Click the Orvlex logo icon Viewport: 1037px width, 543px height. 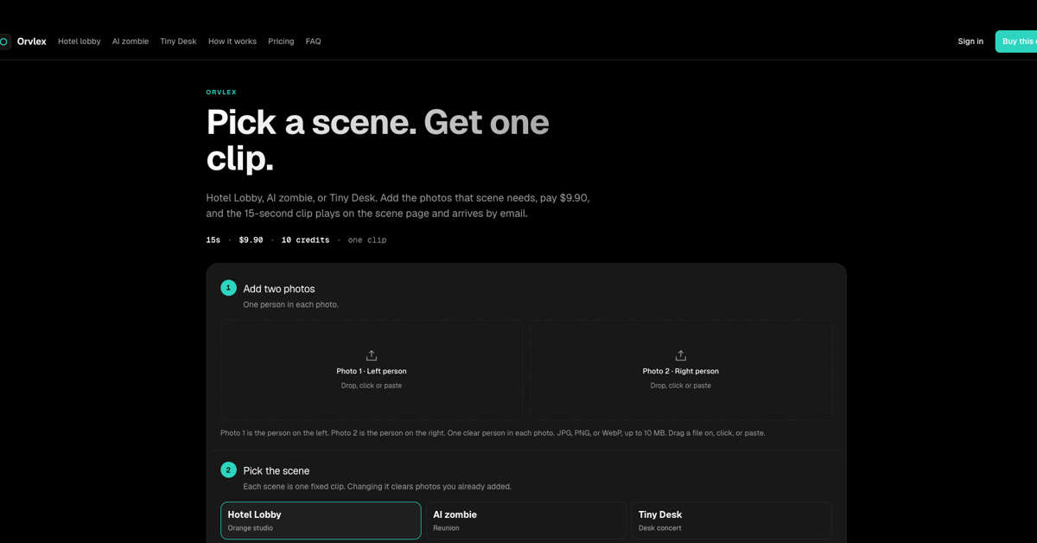click(x=4, y=42)
